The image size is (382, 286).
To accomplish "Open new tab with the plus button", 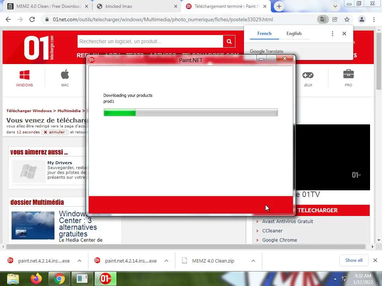I will (x=279, y=7).
